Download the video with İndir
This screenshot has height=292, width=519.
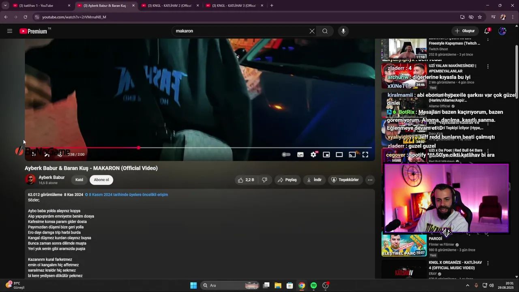pyautogui.click(x=314, y=180)
